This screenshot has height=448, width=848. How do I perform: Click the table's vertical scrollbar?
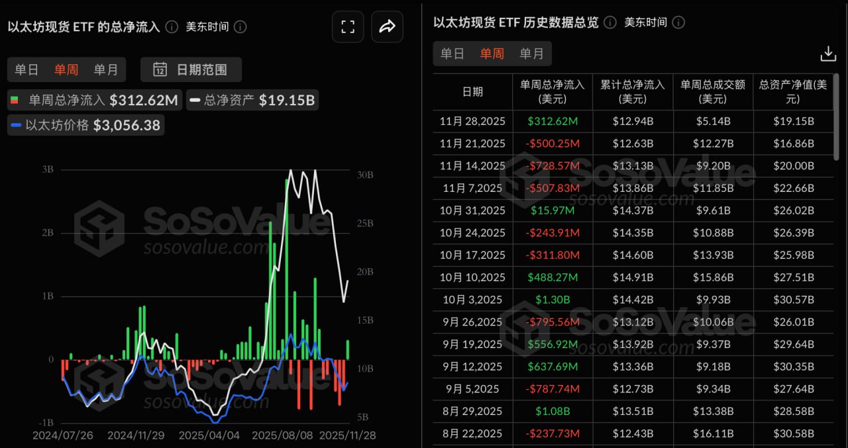coord(837,119)
